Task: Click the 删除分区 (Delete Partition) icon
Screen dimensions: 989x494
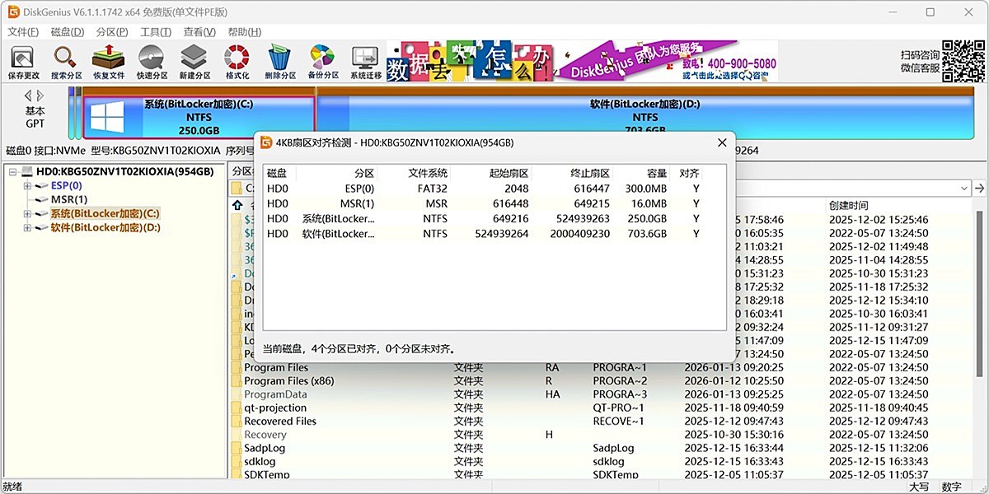Action: click(x=279, y=62)
